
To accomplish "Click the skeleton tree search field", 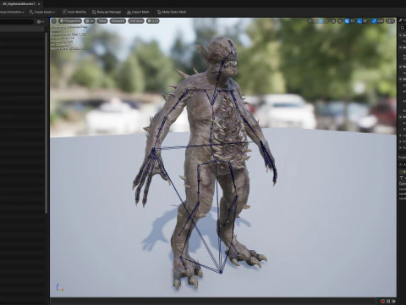I will tap(17, 22).
